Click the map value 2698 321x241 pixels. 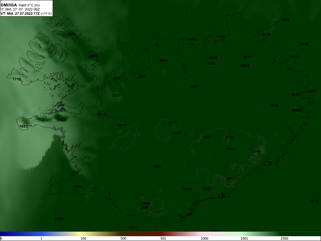point(93,56)
